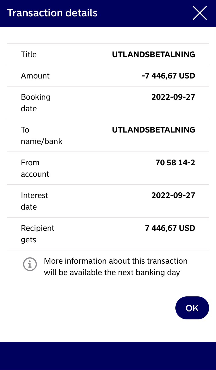Click the circled info icon
The image size is (216, 370).
30,264
